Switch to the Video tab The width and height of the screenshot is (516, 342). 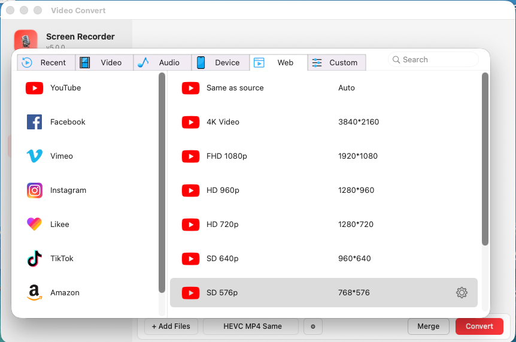point(104,62)
